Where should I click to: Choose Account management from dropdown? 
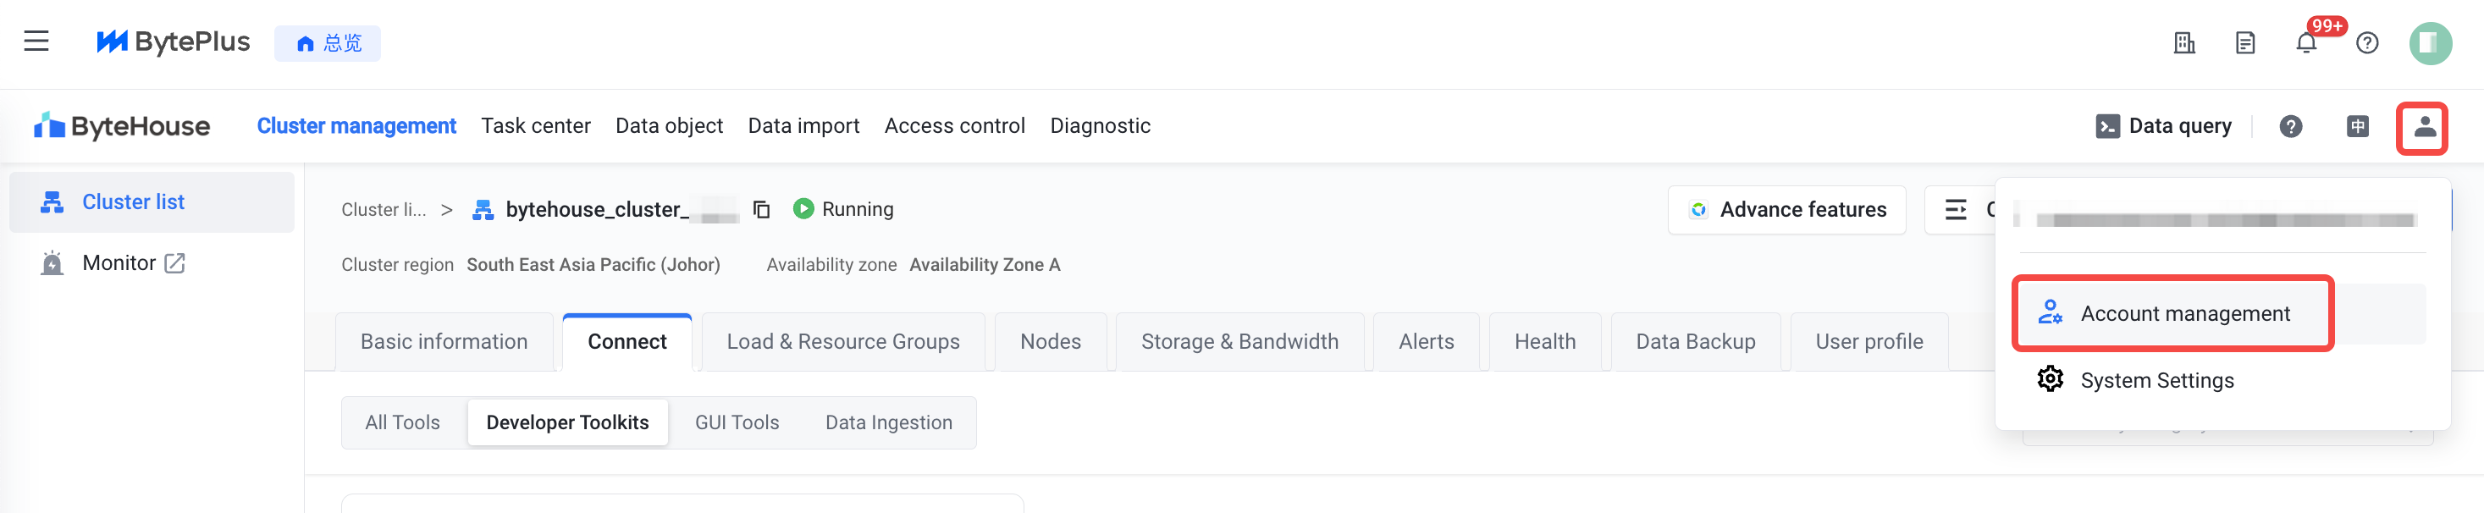[x=2184, y=313]
